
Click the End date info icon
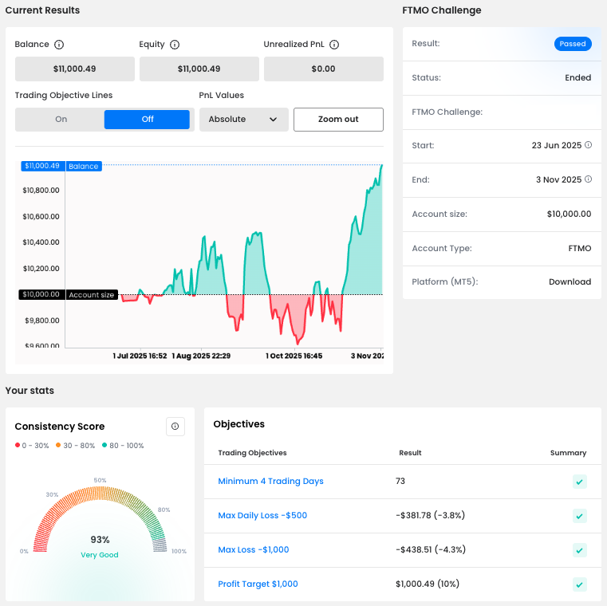click(x=588, y=179)
